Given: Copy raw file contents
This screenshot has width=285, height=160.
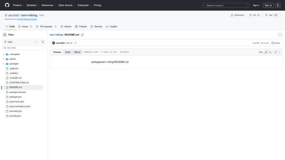Looking at the screenshot, I should pyautogui.click(x=266, y=52).
